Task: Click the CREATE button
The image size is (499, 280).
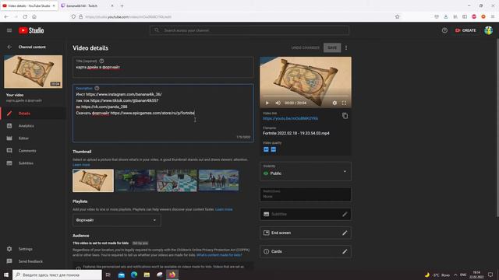Action: 465,30
